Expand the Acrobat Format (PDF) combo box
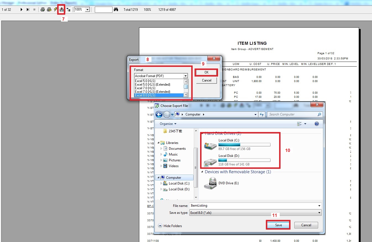 pos(185,76)
